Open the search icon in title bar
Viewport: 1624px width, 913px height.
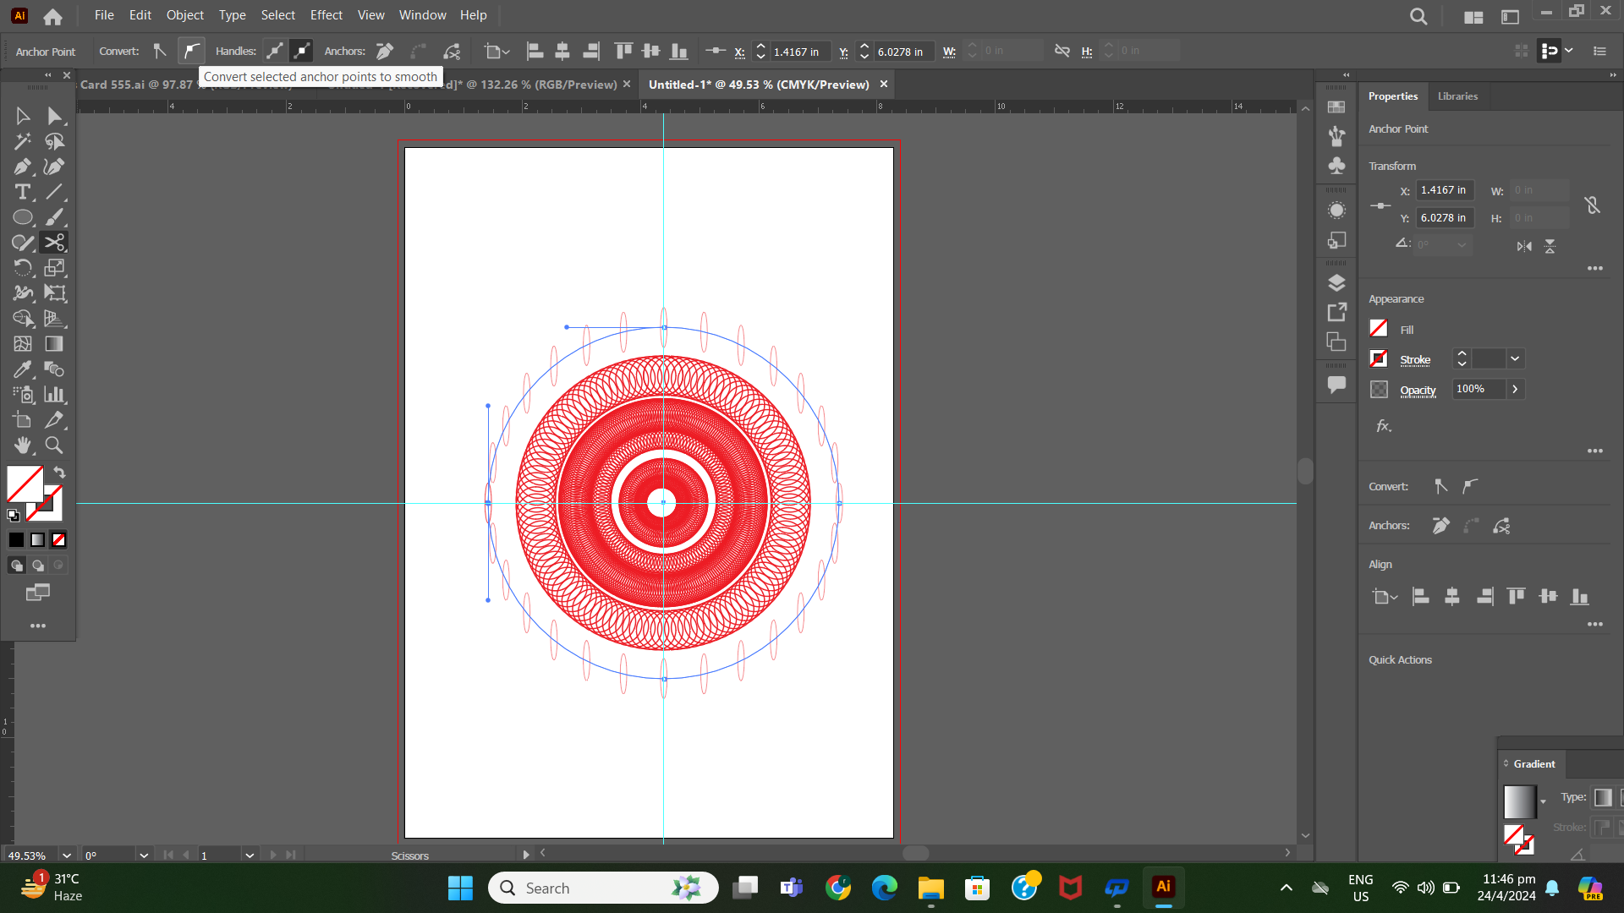pyautogui.click(x=1418, y=16)
